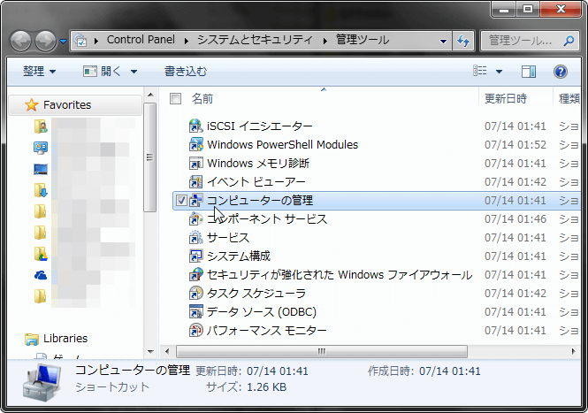The width and height of the screenshot is (588, 413).
Task: Refresh the folder view
Action: (x=463, y=41)
